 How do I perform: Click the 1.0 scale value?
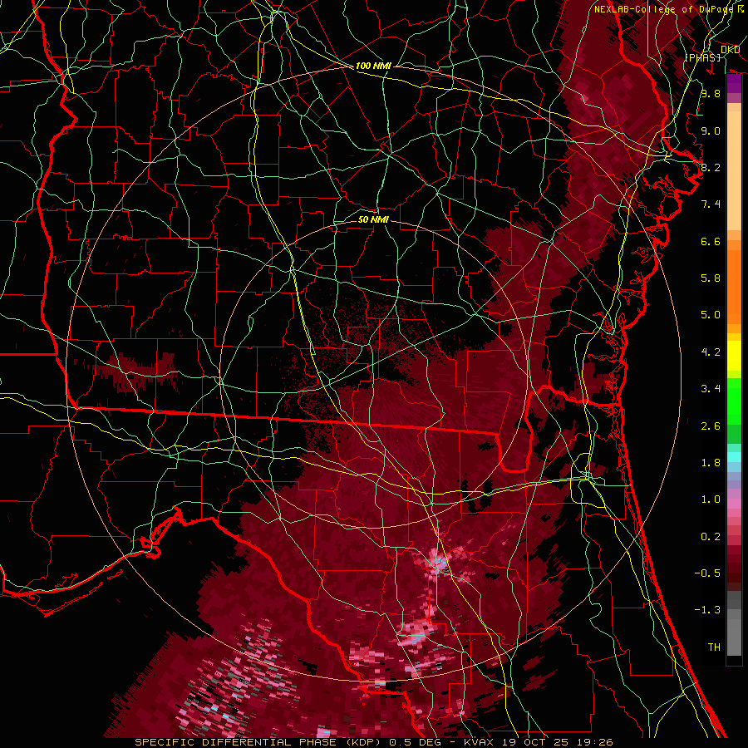(711, 499)
